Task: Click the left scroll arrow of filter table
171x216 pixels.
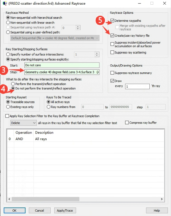Action: pos(9,199)
